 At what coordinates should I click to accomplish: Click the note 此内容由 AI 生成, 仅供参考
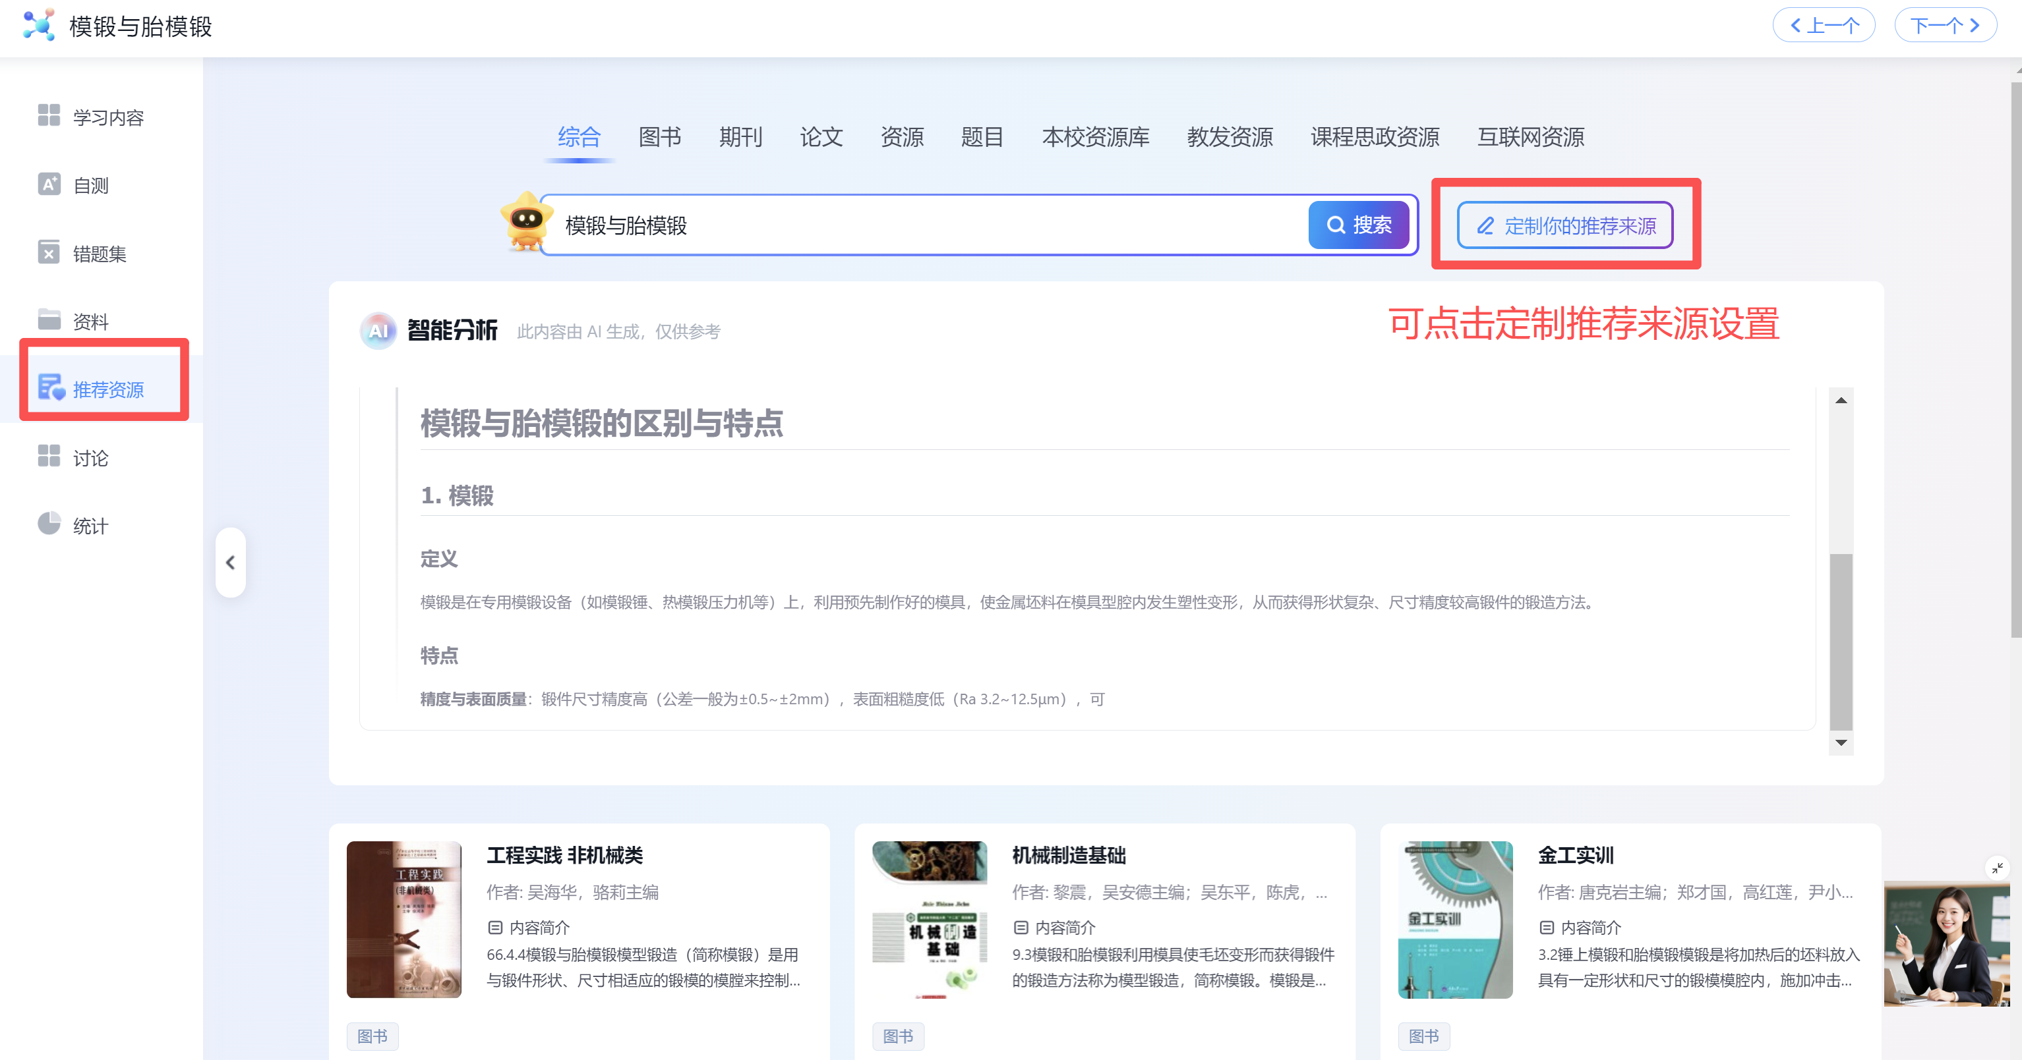tap(618, 332)
